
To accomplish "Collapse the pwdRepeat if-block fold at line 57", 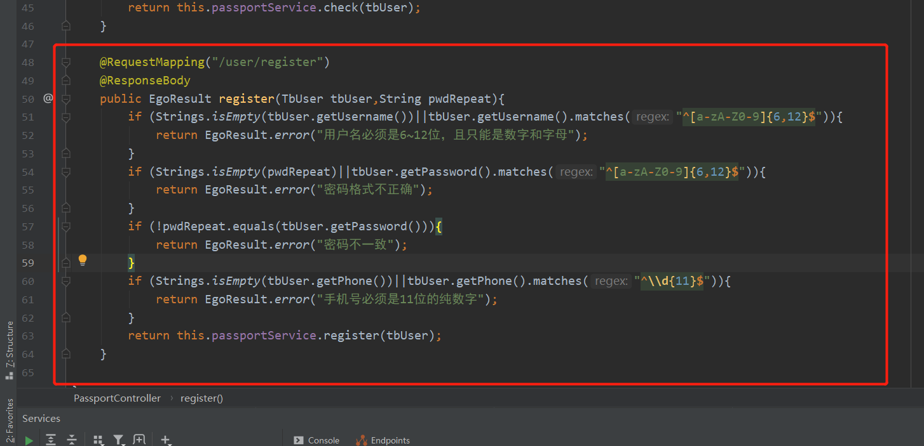I will tap(66, 226).
